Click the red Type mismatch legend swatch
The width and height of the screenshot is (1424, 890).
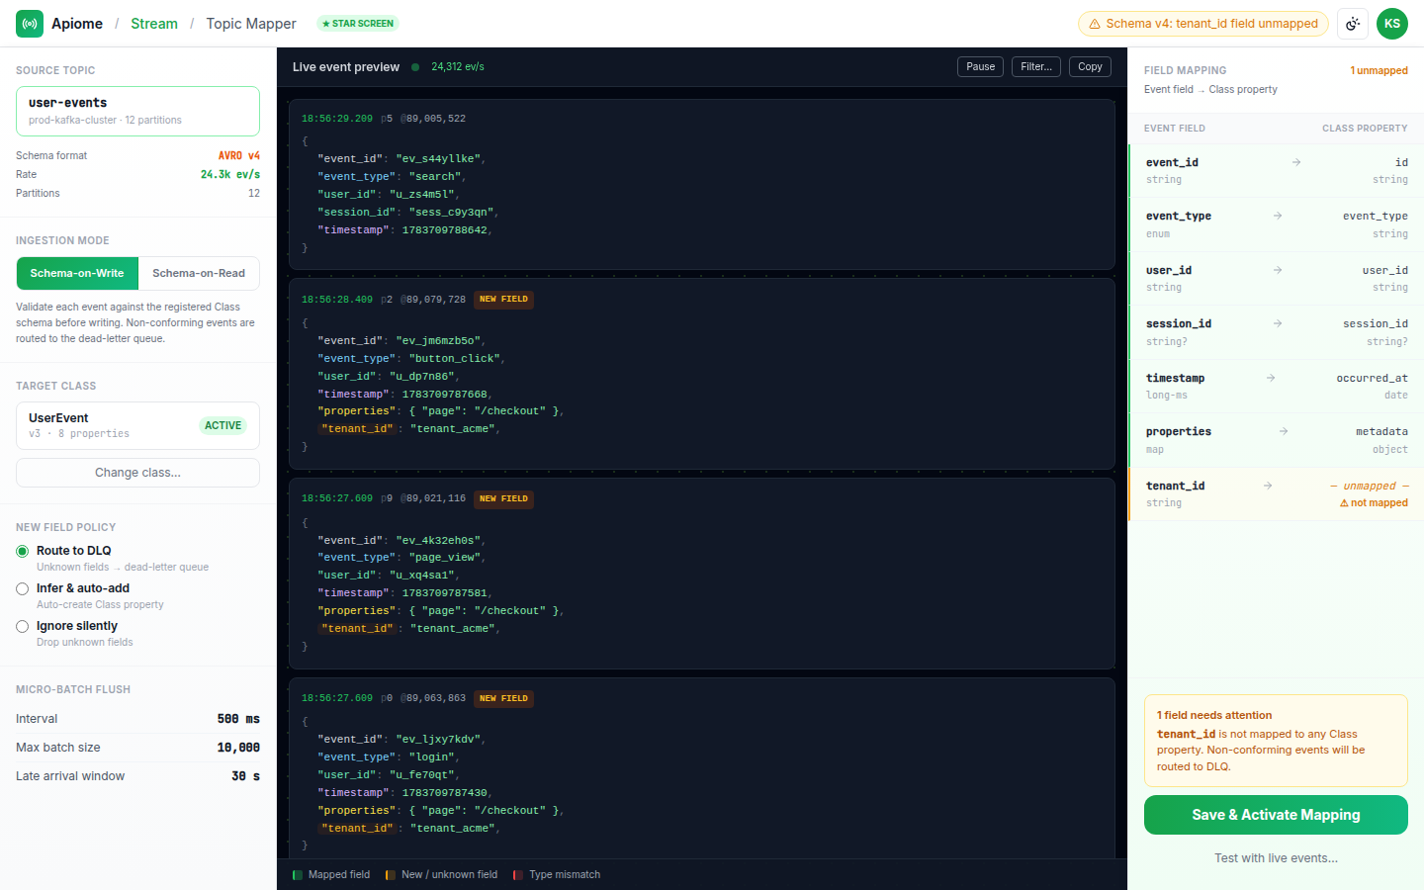[518, 875]
